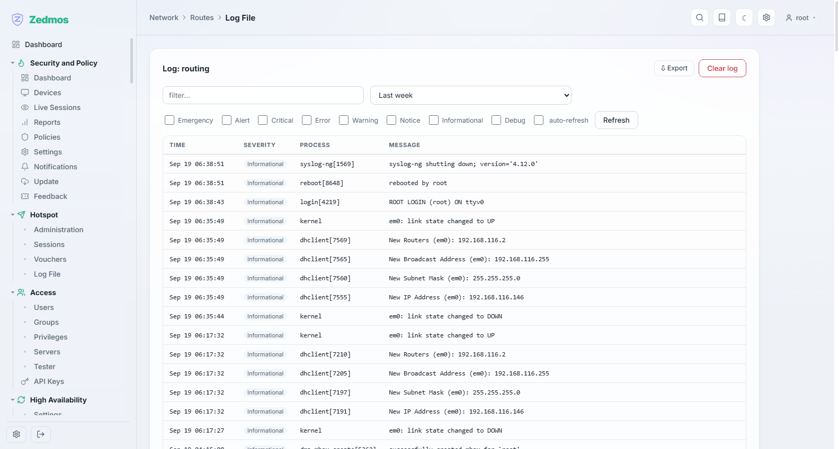Click the Hotspot paper plane icon
Viewport: 839px width, 449px height.
[21, 215]
